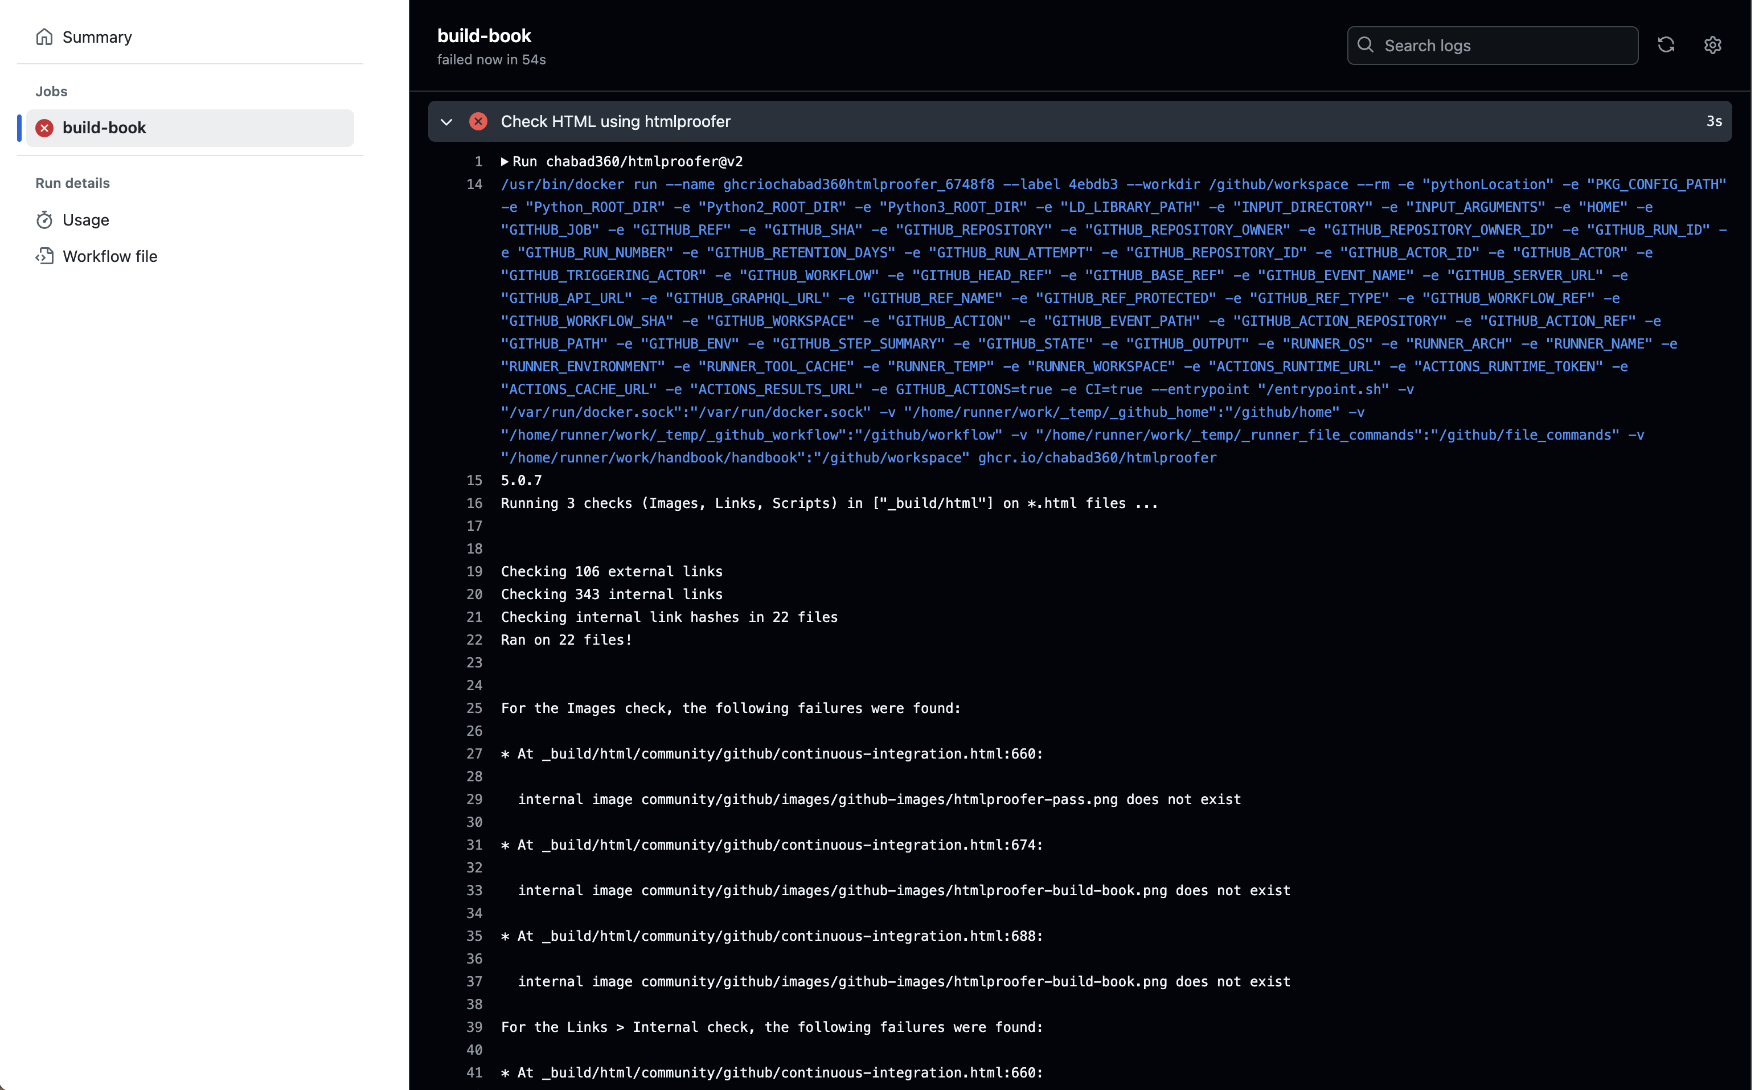Image resolution: width=1763 pixels, height=1090 pixels.
Task: Re-run jobs with the refresh icon
Action: point(1666,44)
